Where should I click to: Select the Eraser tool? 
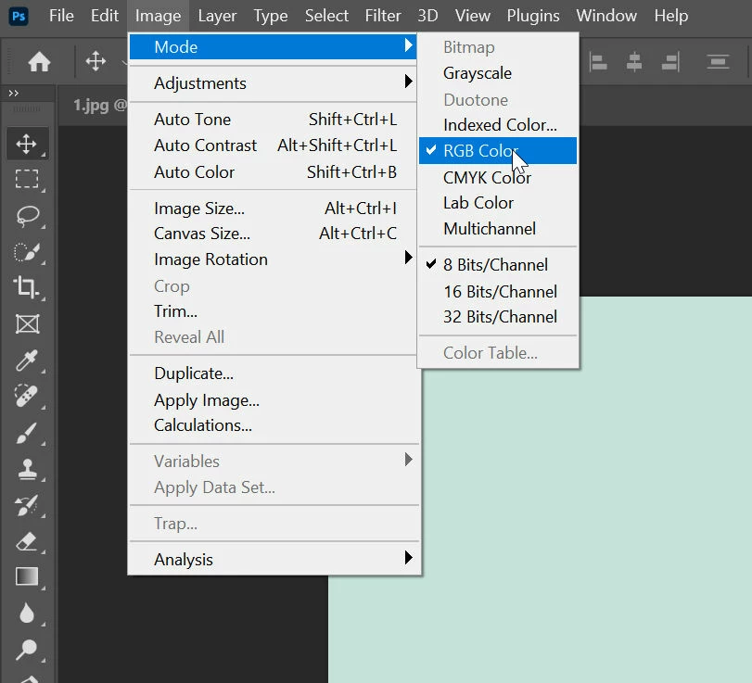pos(27,541)
